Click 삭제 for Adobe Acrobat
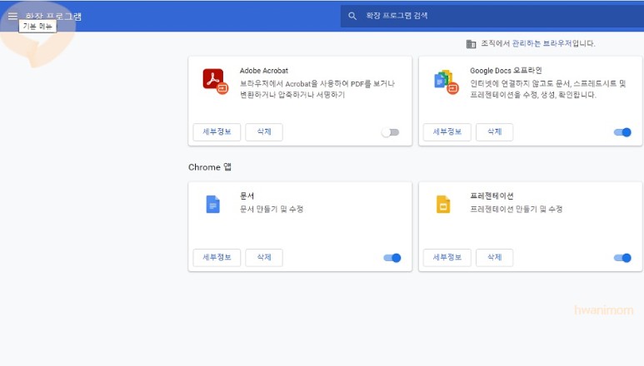644x366 pixels. click(264, 132)
